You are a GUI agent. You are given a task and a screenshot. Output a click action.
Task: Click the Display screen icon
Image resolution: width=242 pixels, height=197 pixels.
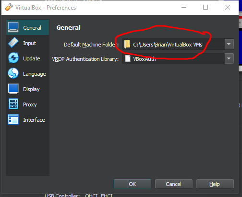13,89
